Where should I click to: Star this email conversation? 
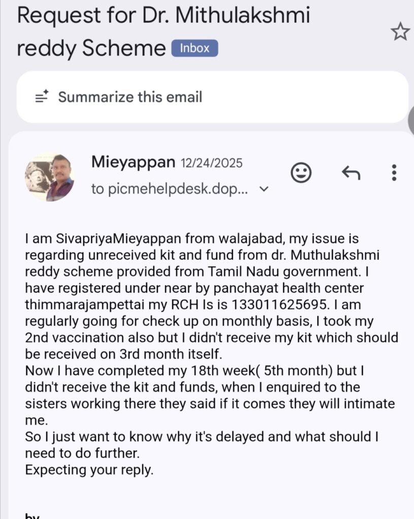pos(400,32)
